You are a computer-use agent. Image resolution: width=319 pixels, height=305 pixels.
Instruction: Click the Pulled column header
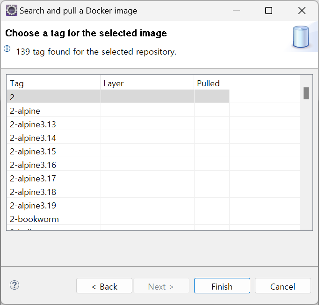click(211, 83)
